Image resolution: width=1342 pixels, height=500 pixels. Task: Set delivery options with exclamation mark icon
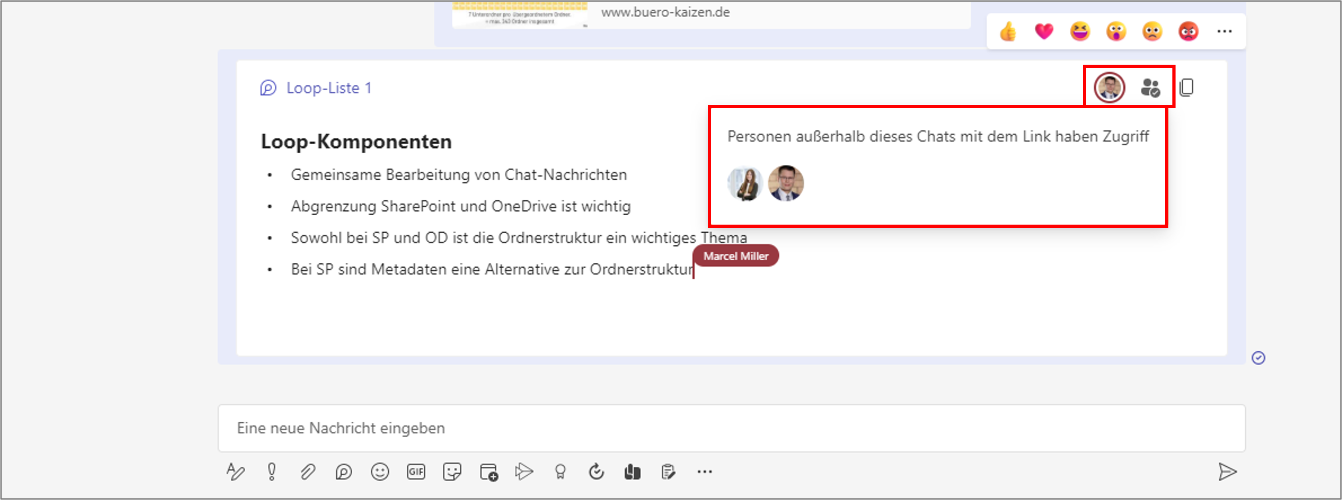point(271,472)
